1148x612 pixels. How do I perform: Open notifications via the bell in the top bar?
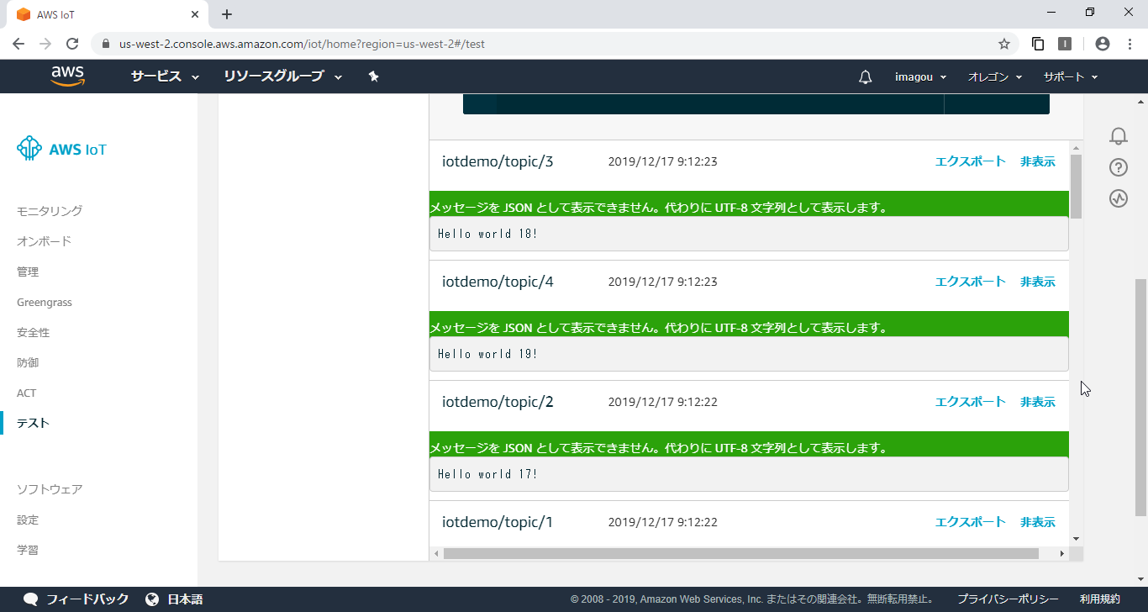(865, 76)
